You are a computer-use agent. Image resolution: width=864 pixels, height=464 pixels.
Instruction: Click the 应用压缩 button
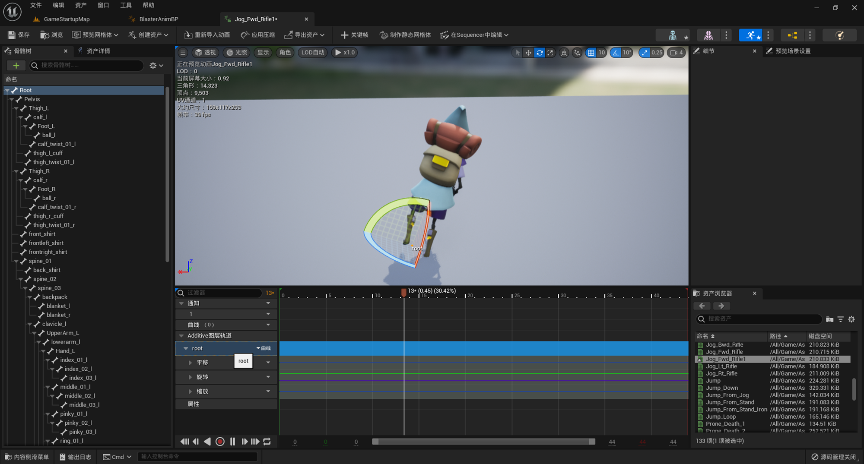258,35
